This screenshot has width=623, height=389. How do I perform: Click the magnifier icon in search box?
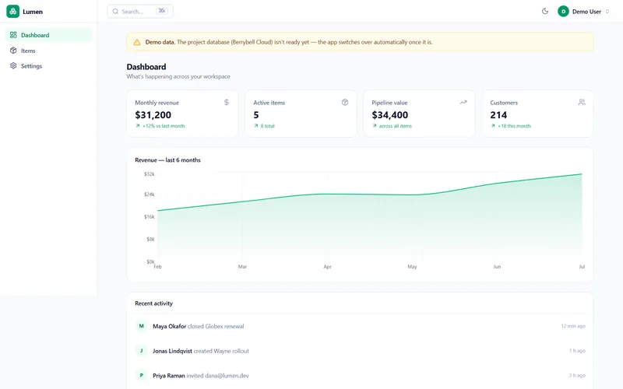point(115,12)
